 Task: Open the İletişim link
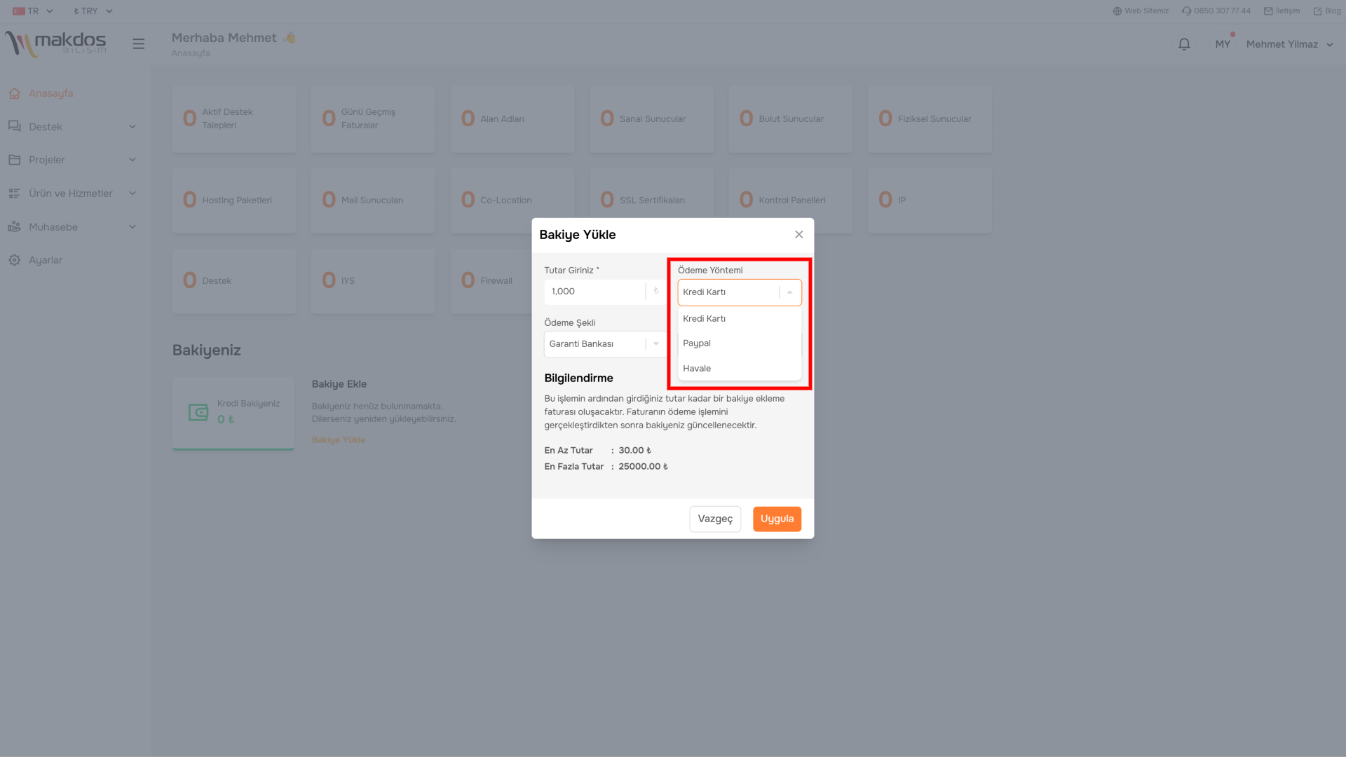point(1287,11)
